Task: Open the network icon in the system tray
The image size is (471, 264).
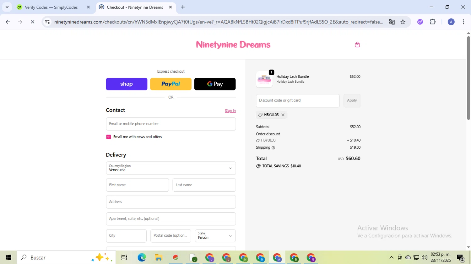Action: coord(416,257)
